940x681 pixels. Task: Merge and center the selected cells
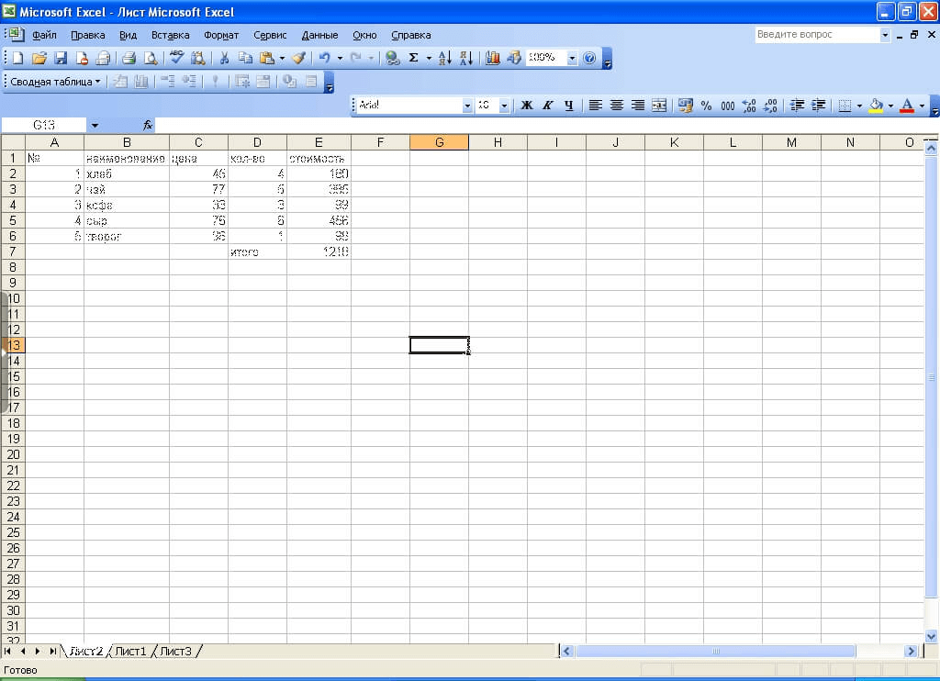(x=659, y=106)
